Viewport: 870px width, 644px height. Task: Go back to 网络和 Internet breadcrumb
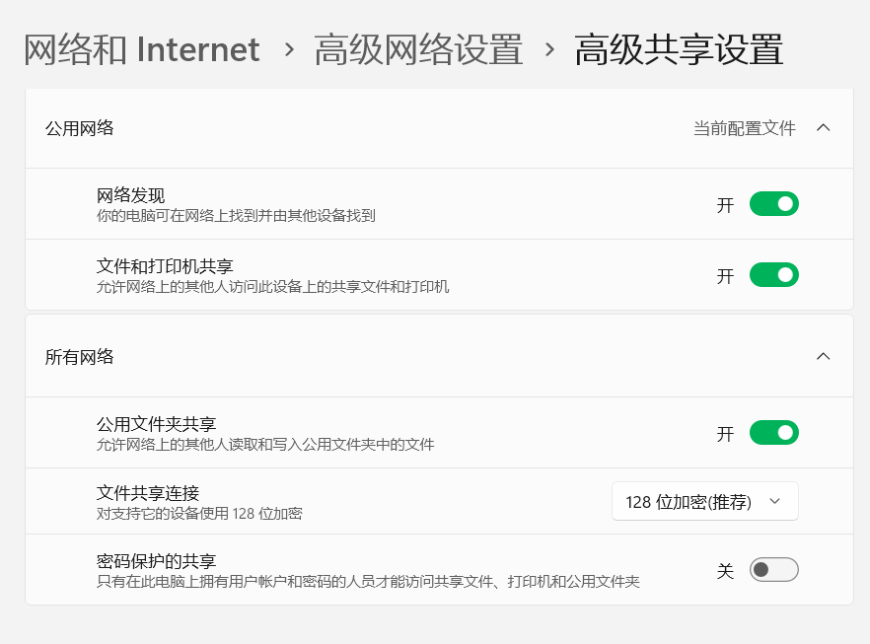141,49
